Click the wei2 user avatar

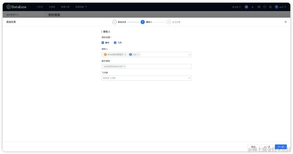coord(276,7)
